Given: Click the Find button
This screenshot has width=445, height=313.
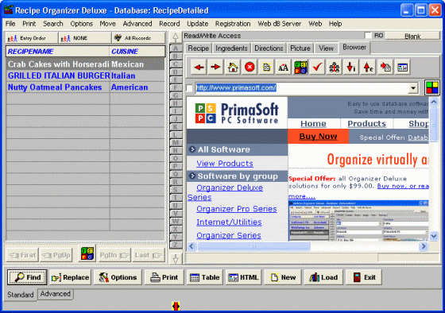Looking at the screenshot, I should (x=27, y=277).
